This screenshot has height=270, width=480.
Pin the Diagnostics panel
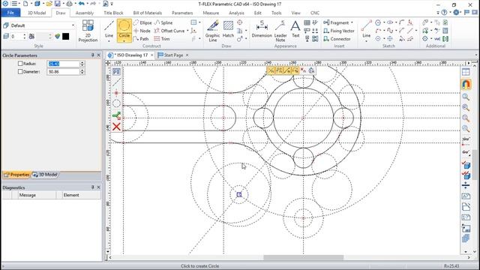point(92,187)
